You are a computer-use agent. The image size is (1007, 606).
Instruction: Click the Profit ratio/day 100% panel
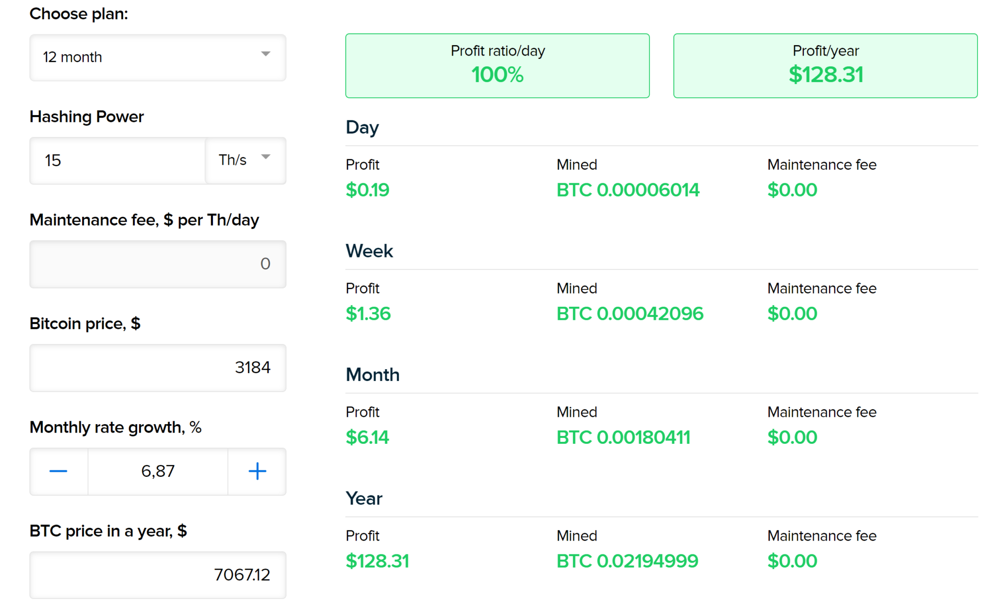pos(498,65)
